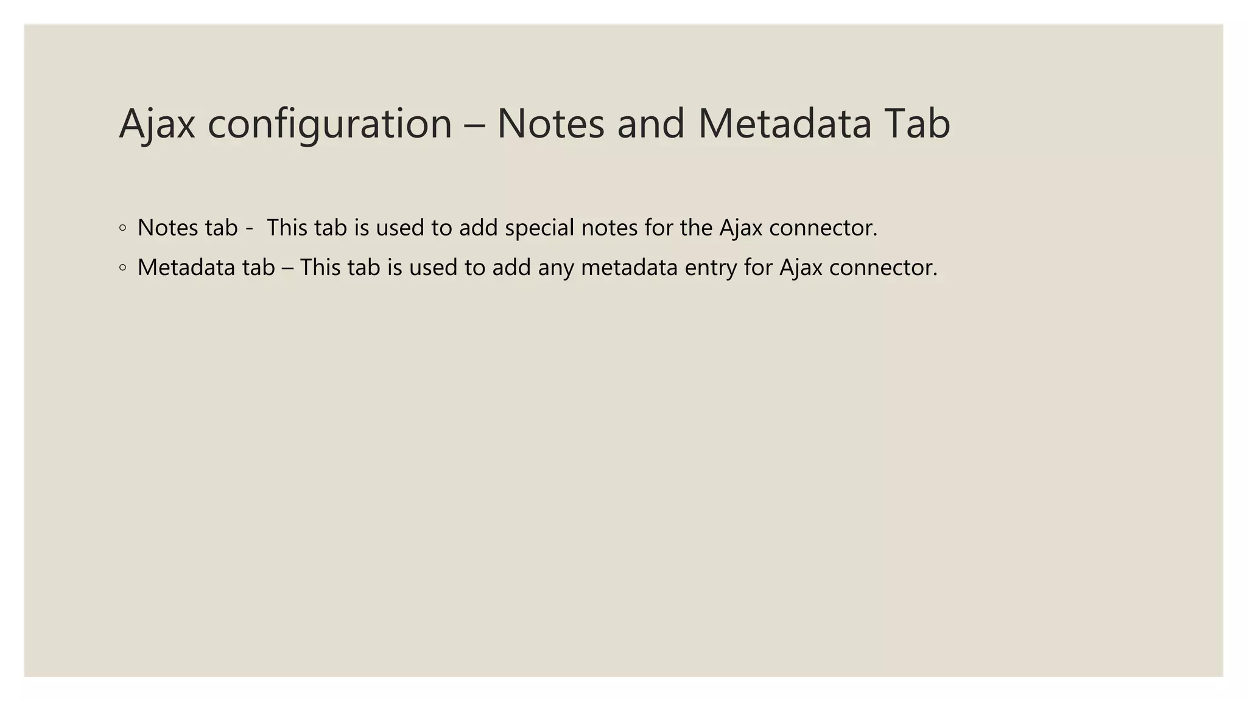Image resolution: width=1247 pixels, height=701 pixels.
Task: Click the word "and" in the title
Action: pyautogui.click(x=651, y=124)
